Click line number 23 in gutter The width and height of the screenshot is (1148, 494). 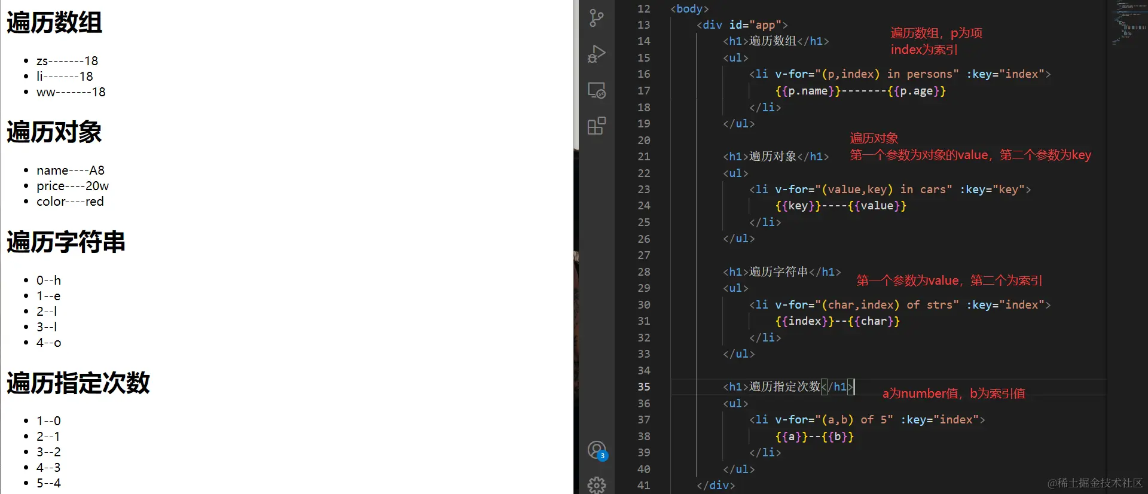tap(643, 190)
